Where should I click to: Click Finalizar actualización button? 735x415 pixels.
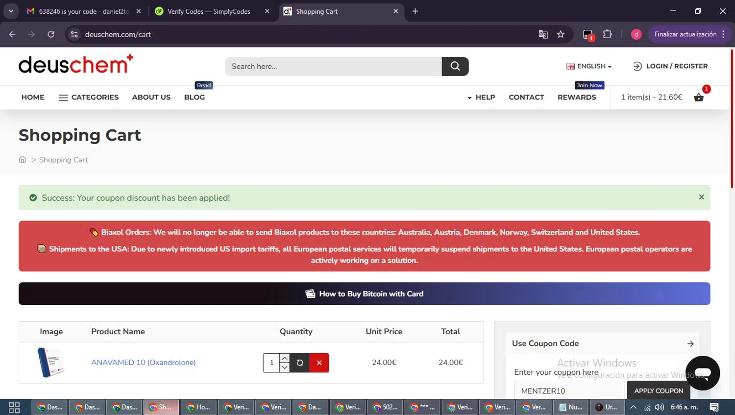pyautogui.click(x=690, y=34)
